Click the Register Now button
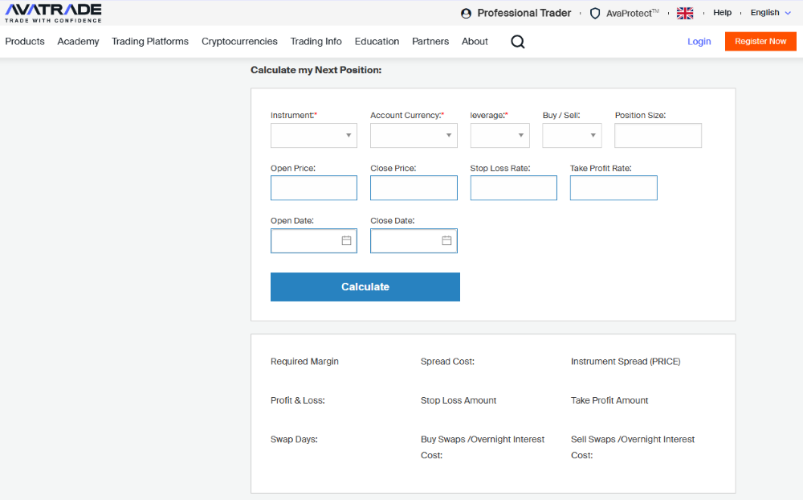803x500 pixels. (760, 42)
